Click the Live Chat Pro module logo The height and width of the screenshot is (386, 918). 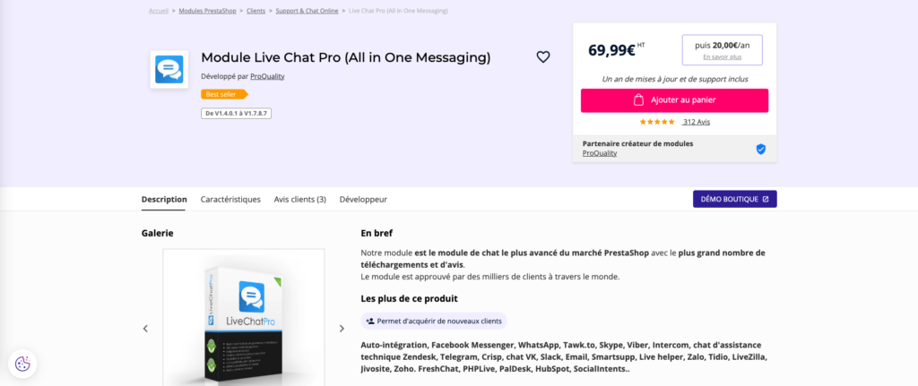(169, 70)
